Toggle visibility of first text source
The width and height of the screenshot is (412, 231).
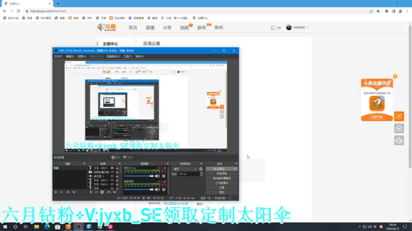point(112,168)
